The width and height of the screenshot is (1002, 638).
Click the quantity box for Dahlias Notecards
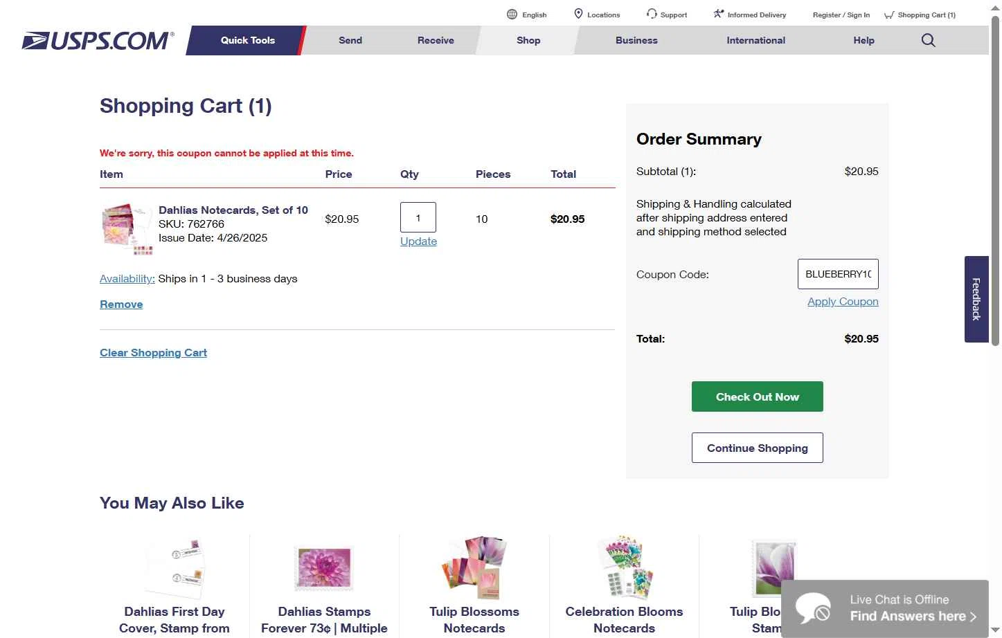tap(418, 218)
